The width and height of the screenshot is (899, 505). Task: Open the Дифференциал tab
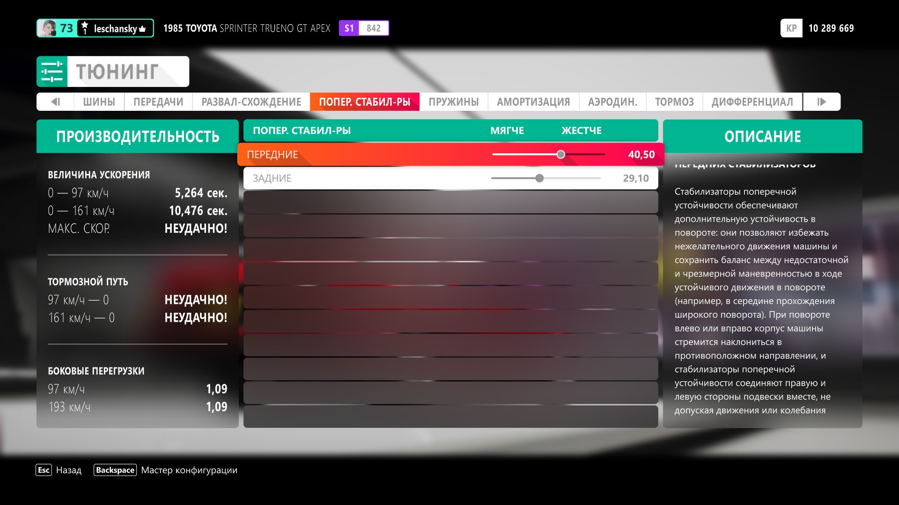pos(752,102)
